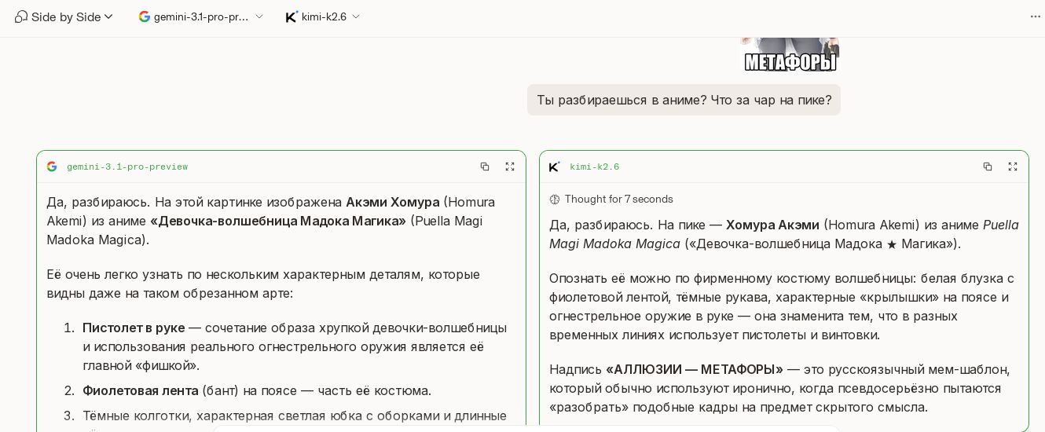Click the bold '«Девочка-волшебница Мадока Магика»' text
The width and height of the screenshot is (1045, 432).
pyautogui.click(x=278, y=221)
